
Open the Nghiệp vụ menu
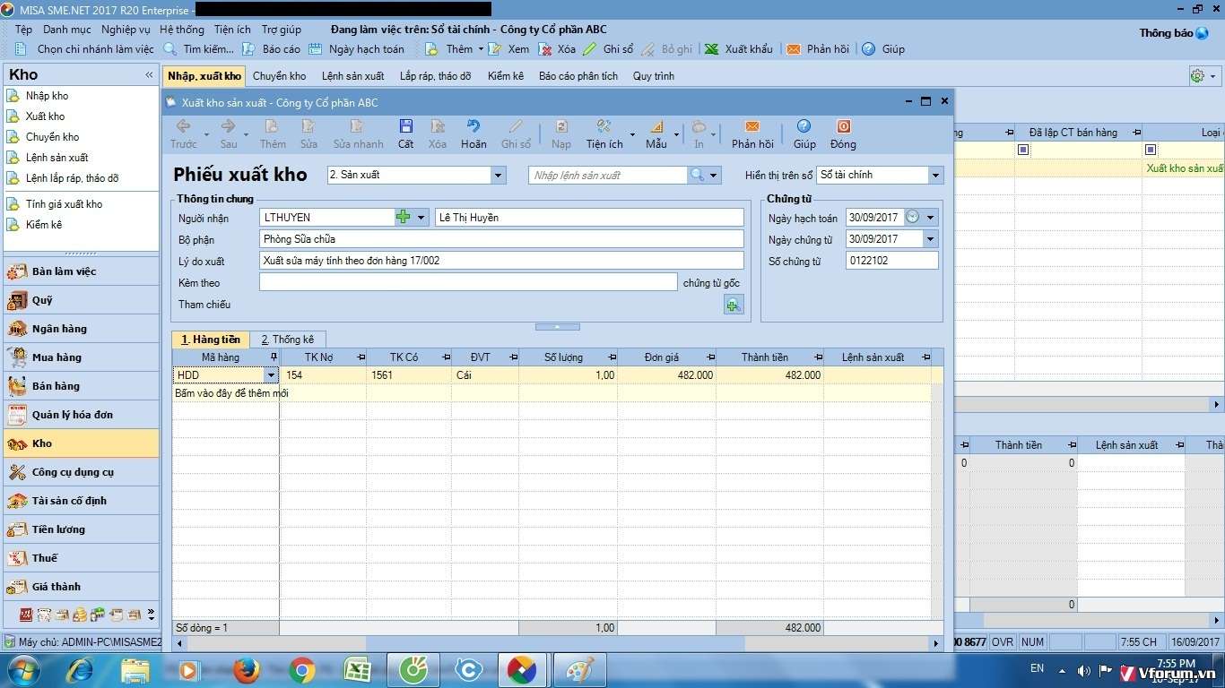[x=126, y=30]
